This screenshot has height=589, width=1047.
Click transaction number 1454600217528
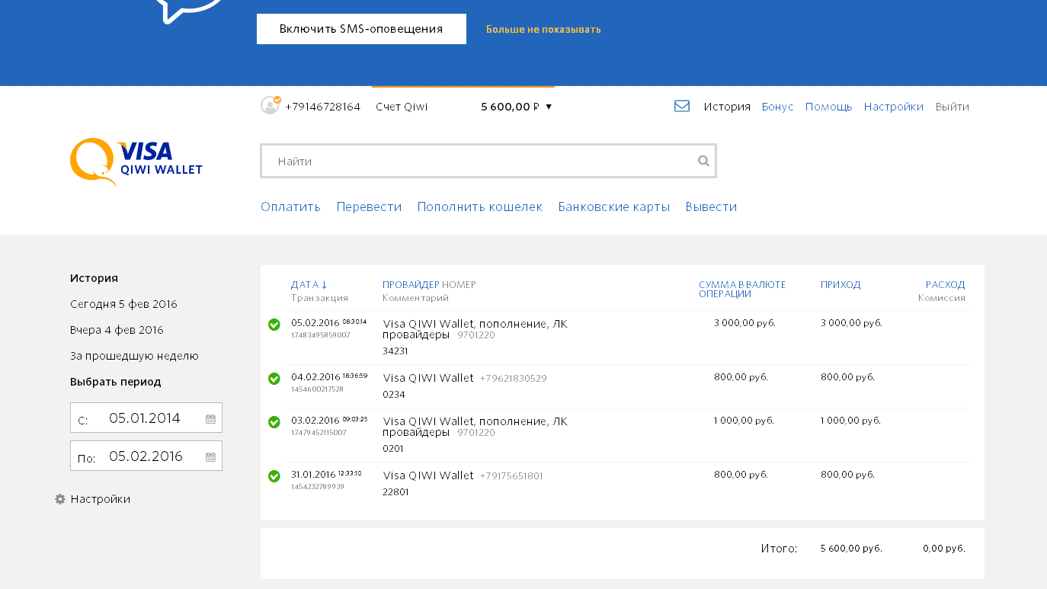tap(317, 389)
